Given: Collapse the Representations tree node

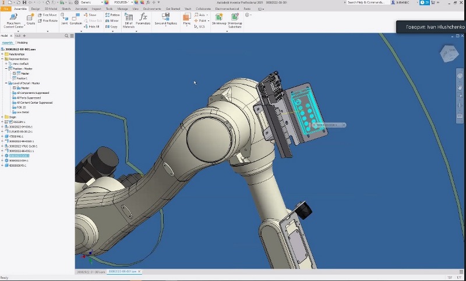Looking at the screenshot, I should coord(3,59).
